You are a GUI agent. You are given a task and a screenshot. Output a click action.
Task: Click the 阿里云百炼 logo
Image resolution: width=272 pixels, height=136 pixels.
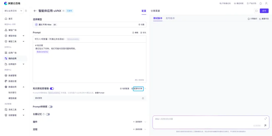(x=12, y=3)
